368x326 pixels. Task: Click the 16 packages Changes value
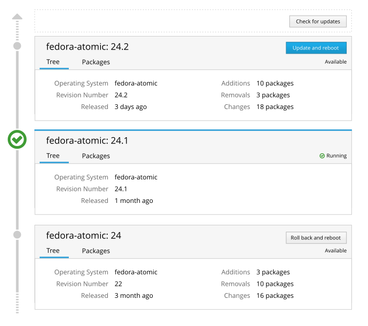pos(275,296)
